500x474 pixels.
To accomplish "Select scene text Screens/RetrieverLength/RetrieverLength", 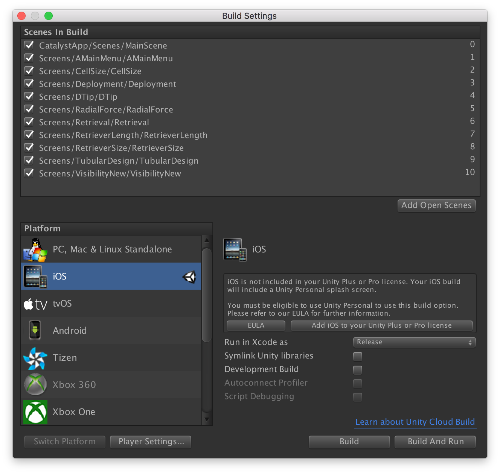I will point(123,135).
